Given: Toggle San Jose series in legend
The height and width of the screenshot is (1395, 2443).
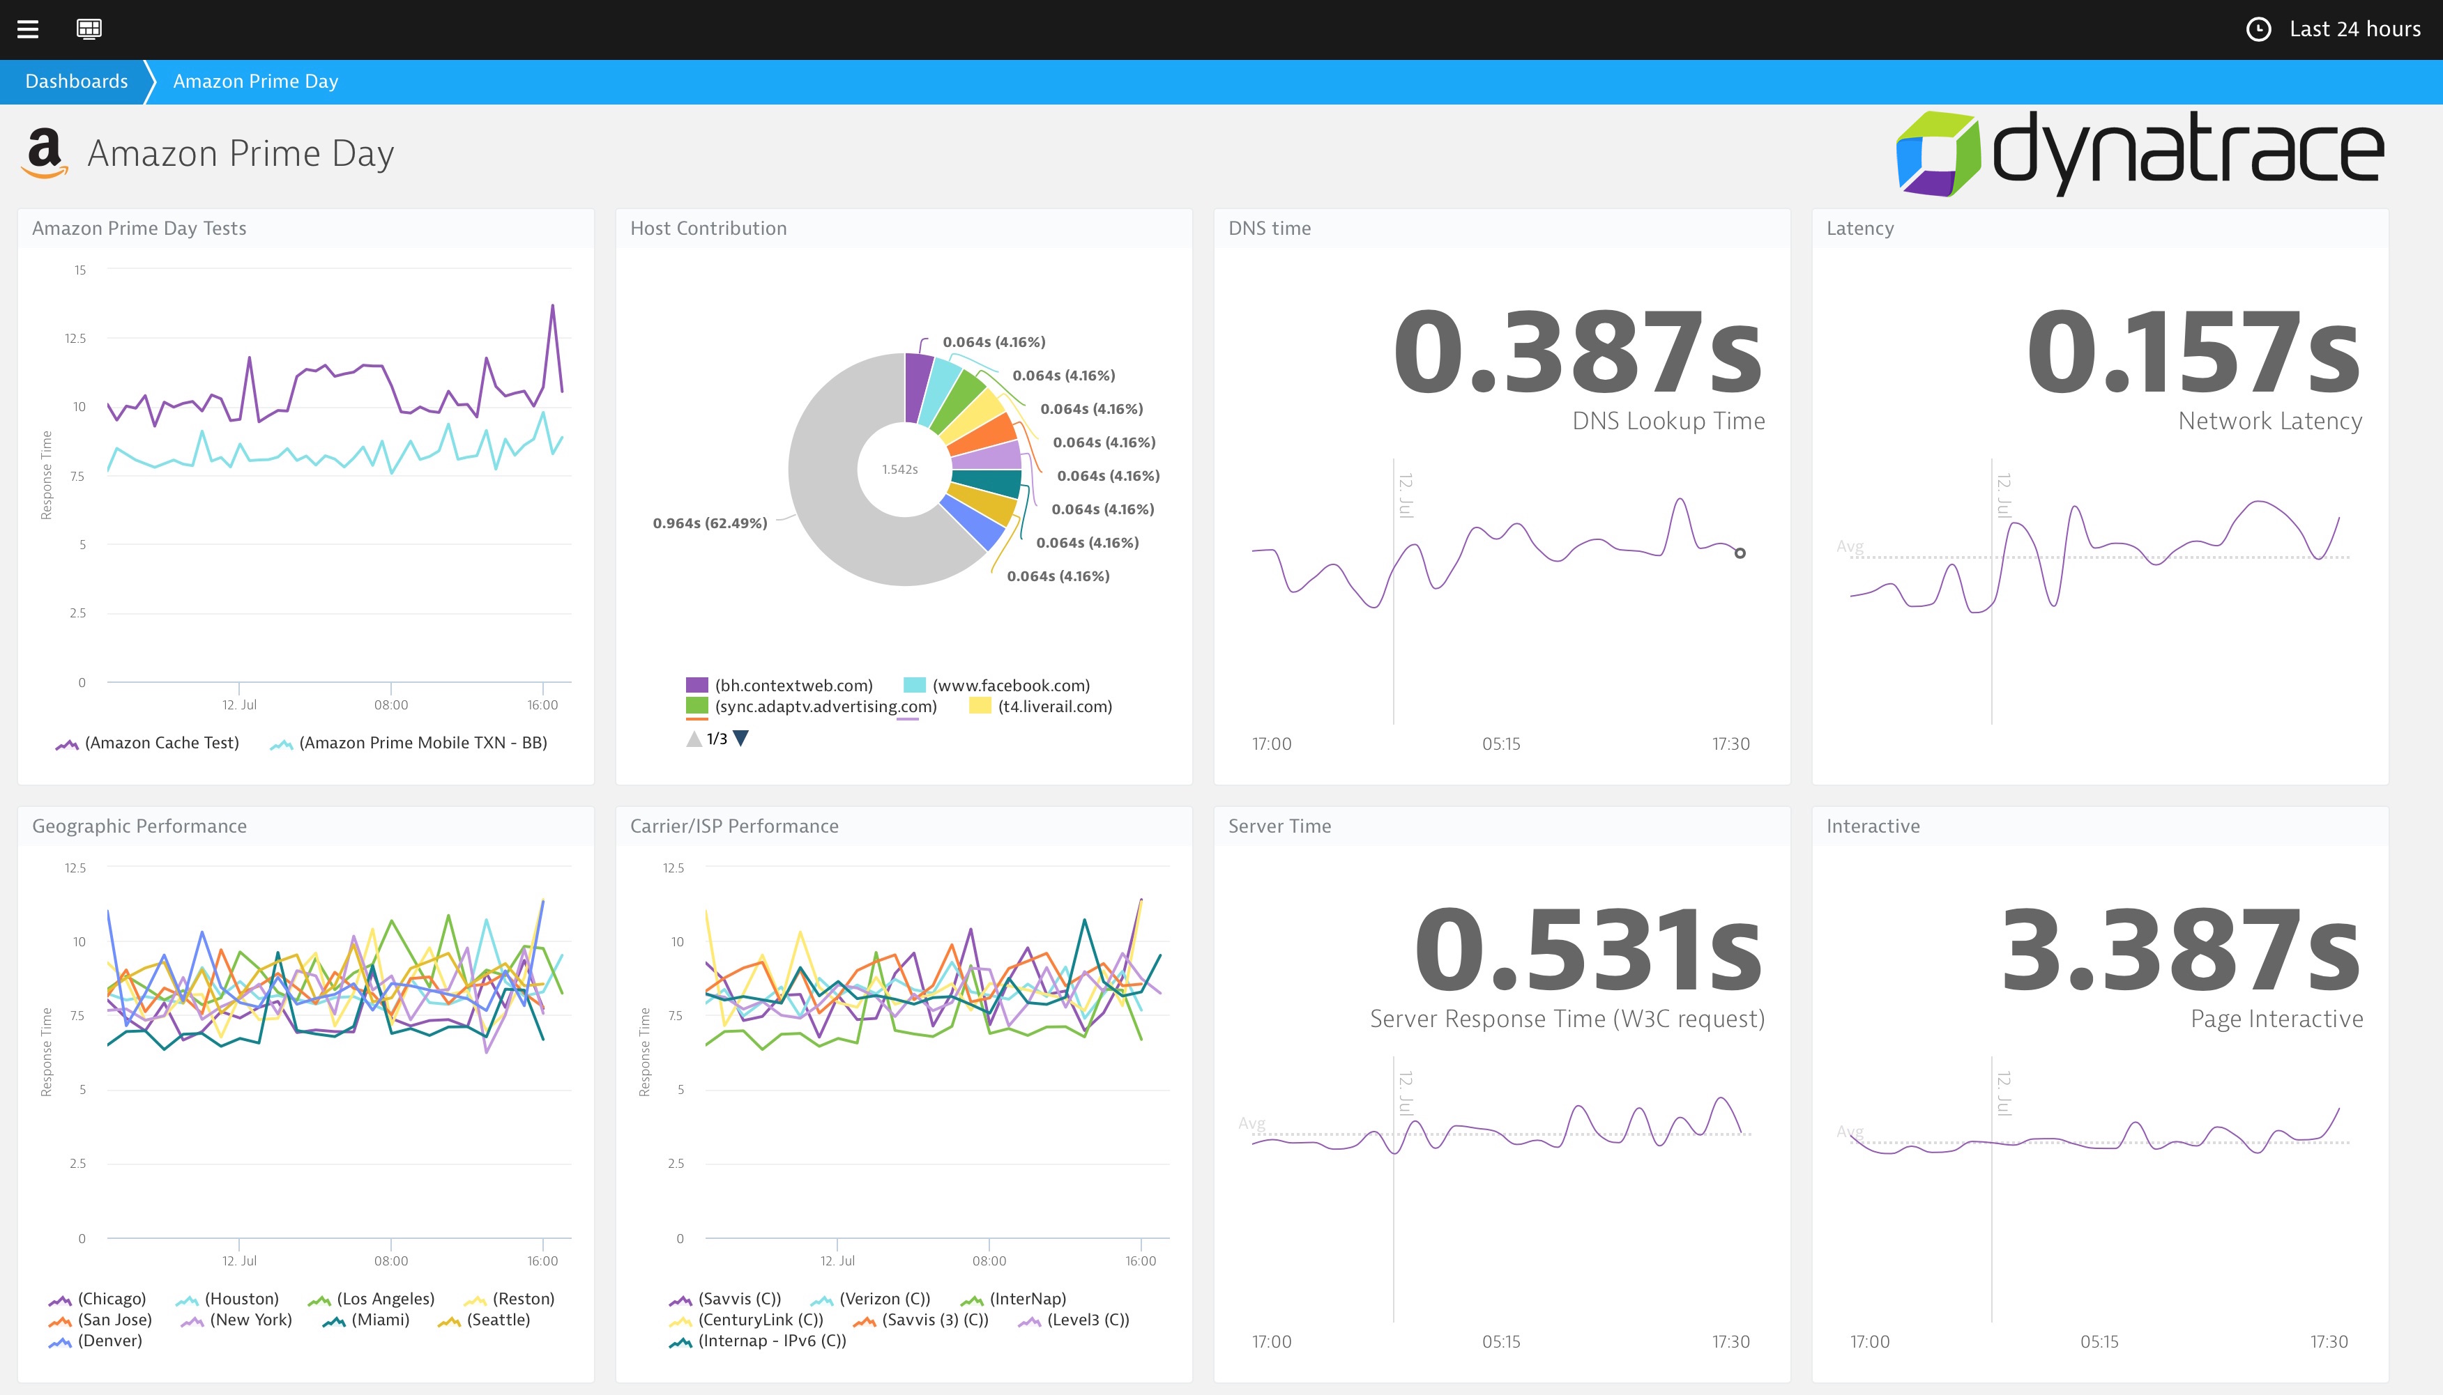Looking at the screenshot, I should tap(100, 1319).
